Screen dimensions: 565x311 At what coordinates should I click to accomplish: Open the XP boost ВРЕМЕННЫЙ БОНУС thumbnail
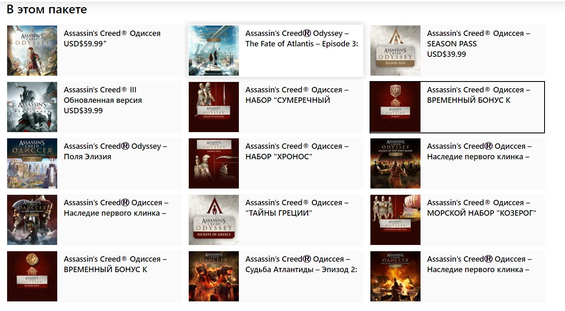coord(395,107)
